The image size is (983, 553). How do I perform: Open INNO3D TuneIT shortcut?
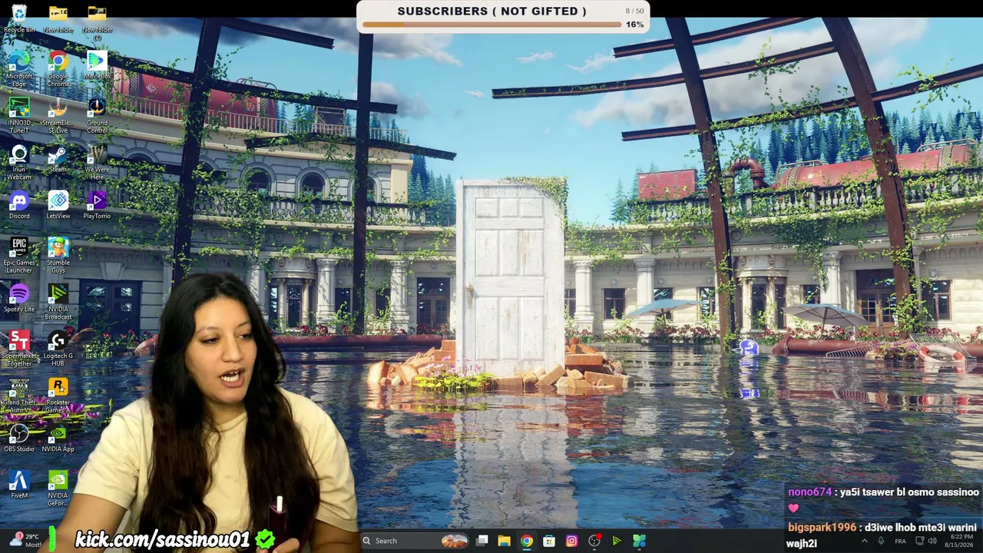coord(19,115)
